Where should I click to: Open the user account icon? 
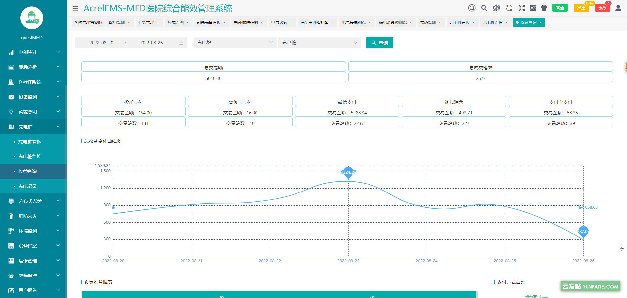(x=618, y=8)
